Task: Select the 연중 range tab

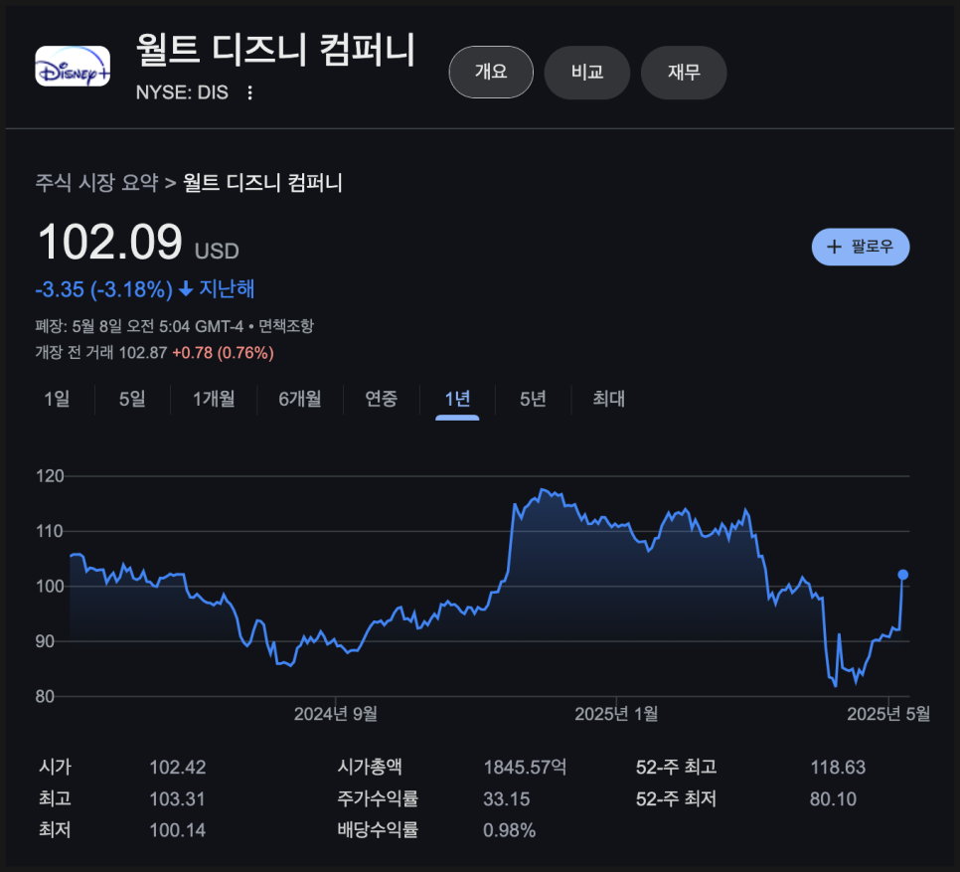Action: click(x=382, y=400)
